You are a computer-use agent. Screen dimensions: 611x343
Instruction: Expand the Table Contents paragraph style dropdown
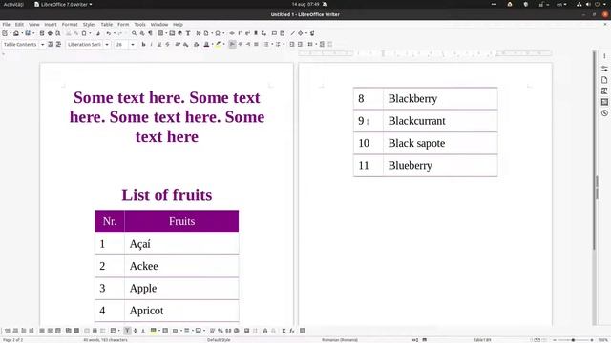(42, 45)
